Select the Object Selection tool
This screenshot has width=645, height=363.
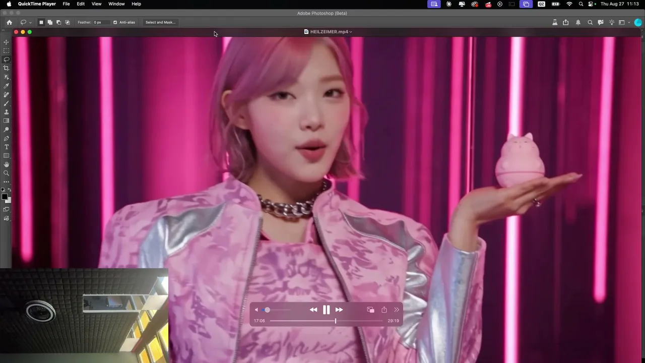7,77
